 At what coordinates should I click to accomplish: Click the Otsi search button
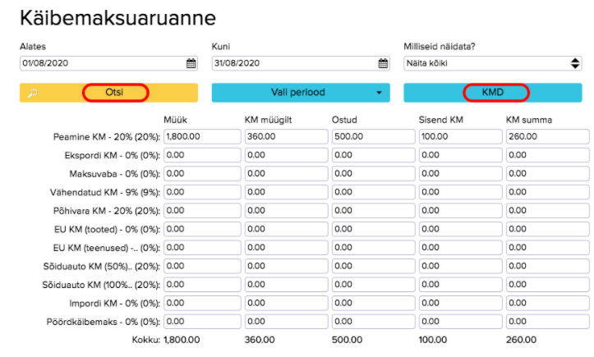pyautogui.click(x=108, y=93)
